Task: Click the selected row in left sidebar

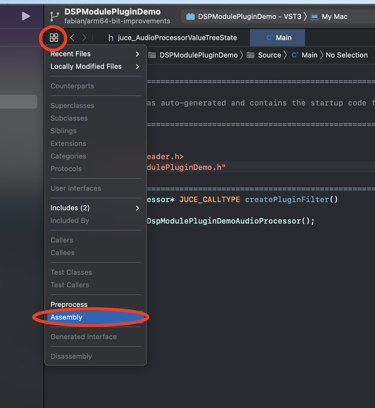Action: click(x=18, y=102)
